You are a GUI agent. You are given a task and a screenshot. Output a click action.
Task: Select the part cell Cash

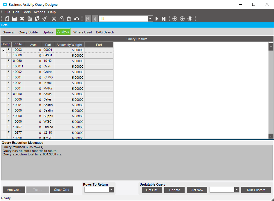[x=48, y=67]
